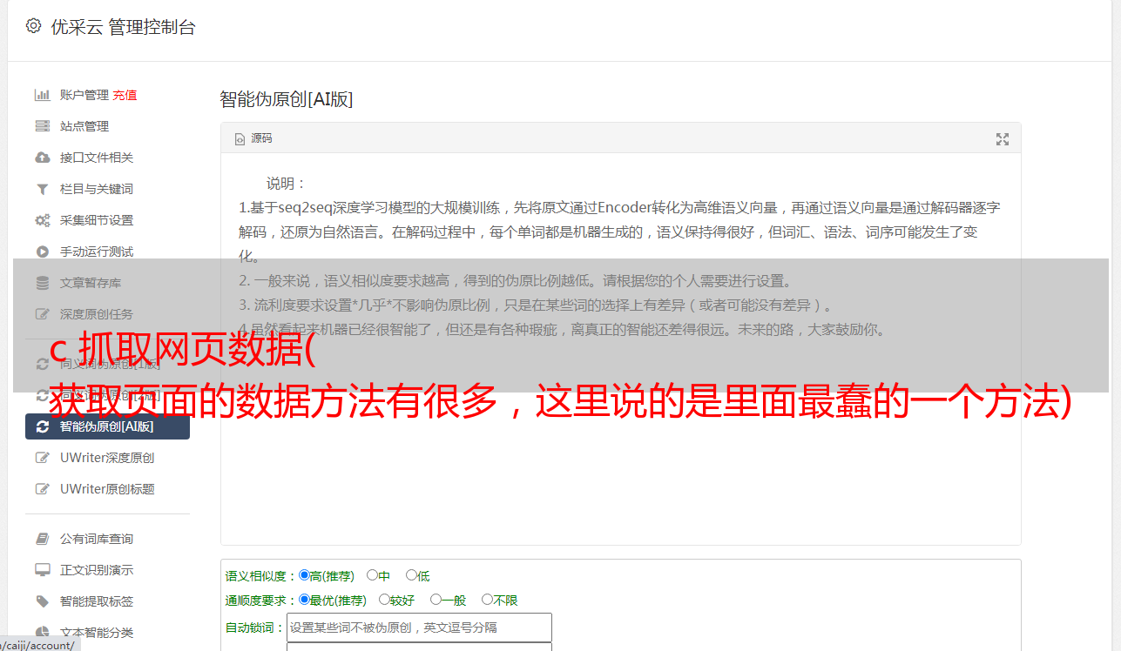This screenshot has height=651, width=1121.
Task: Click the edit icon beside 深度原创任务
Action: coord(42,314)
